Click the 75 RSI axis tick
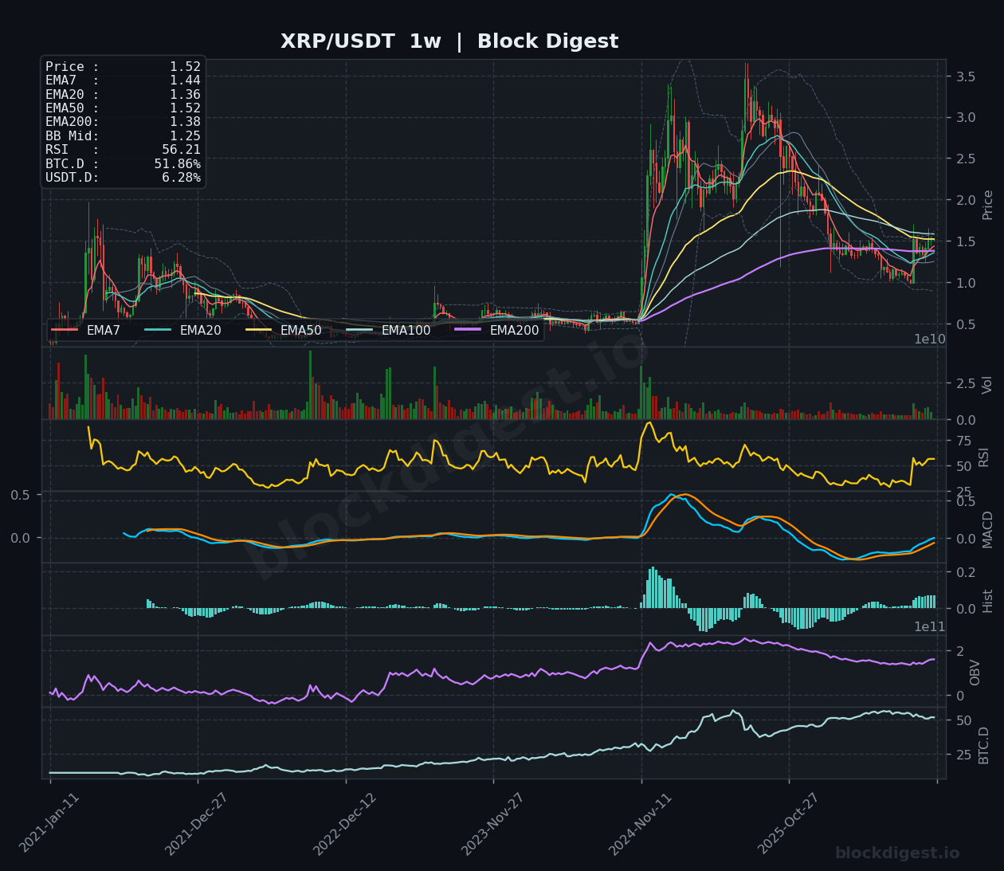Image resolution: width=1004 pixels, height=871 pixels. click(963, 441)
